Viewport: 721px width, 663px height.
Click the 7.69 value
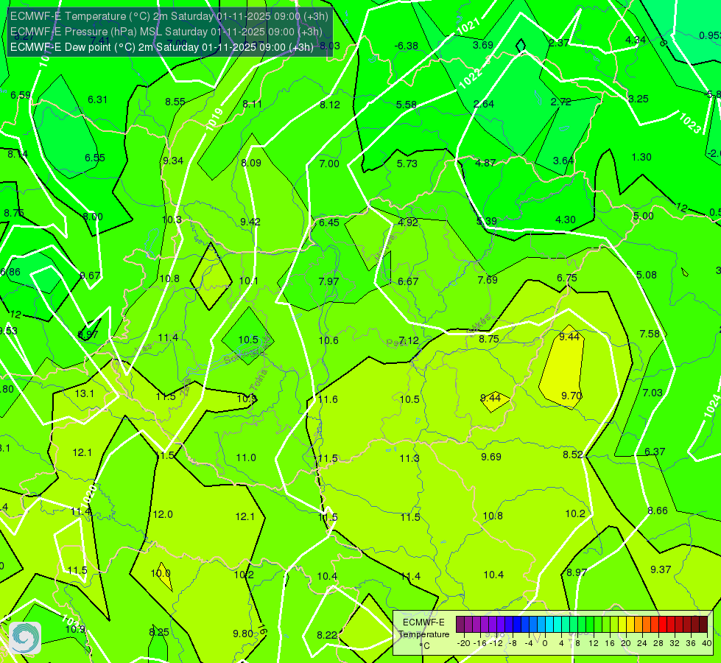488,280
